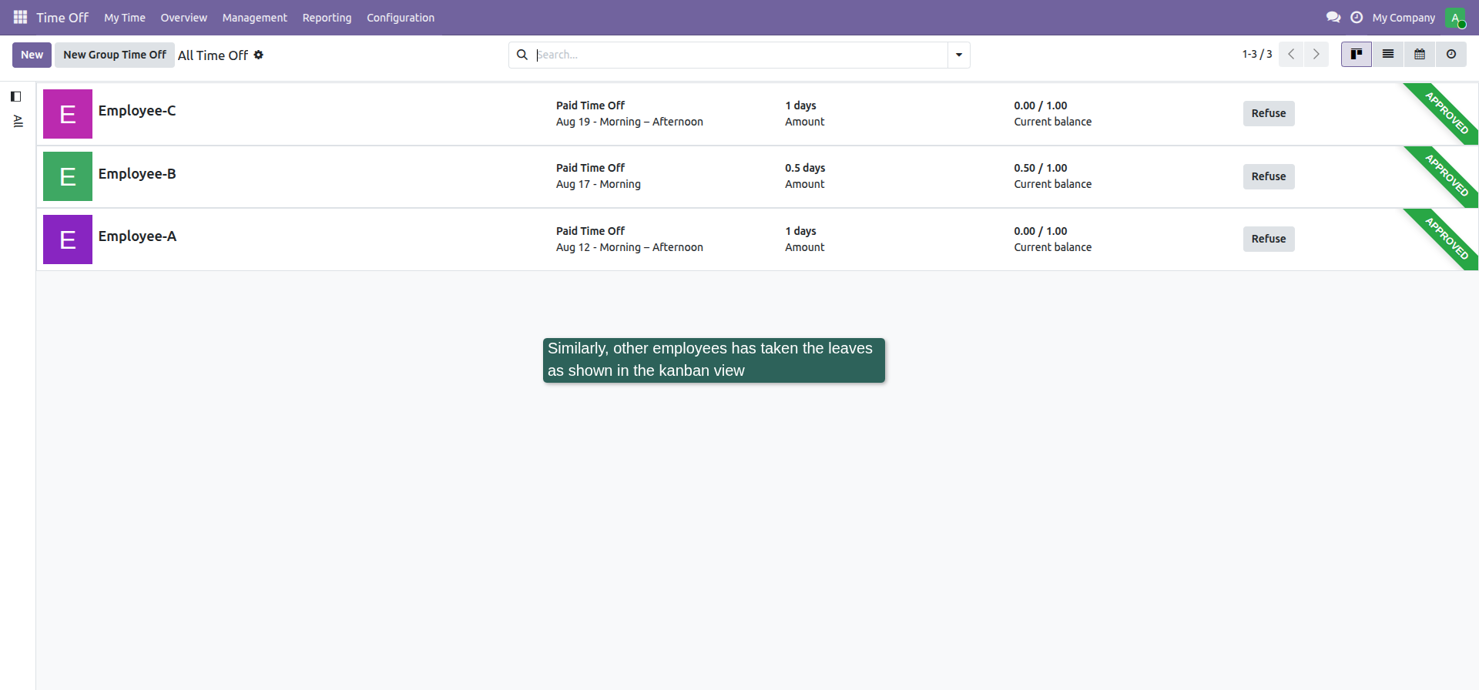Select the Employee-A record name
Viewport: 1479px width, 690px height.
point(137,236)
